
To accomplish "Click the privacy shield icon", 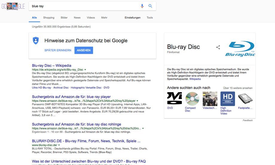I will point(36,41).
